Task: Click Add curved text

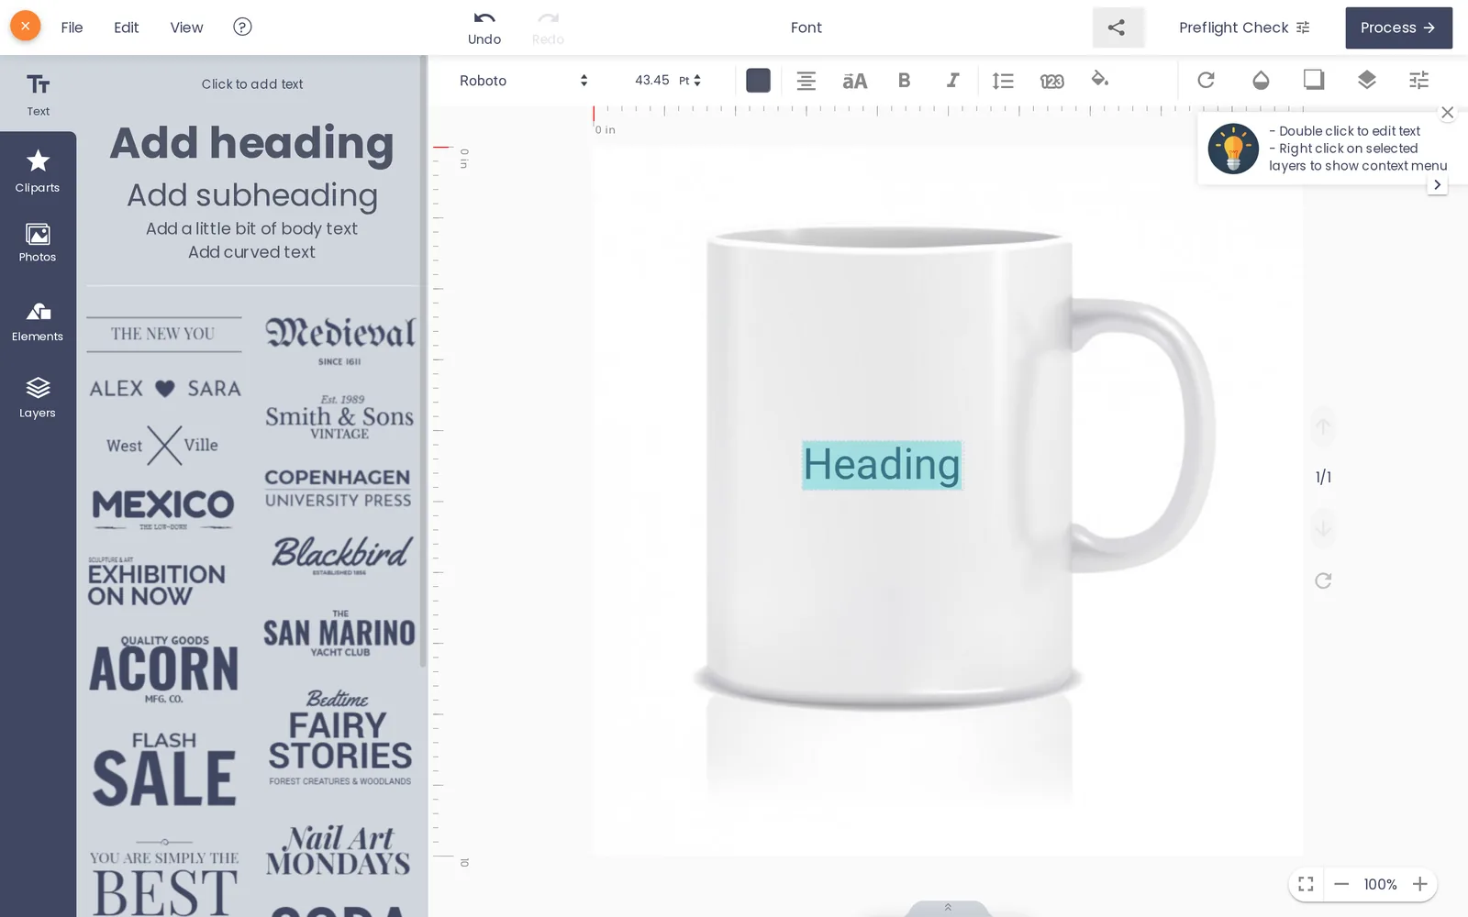Action: pos(251,252)
